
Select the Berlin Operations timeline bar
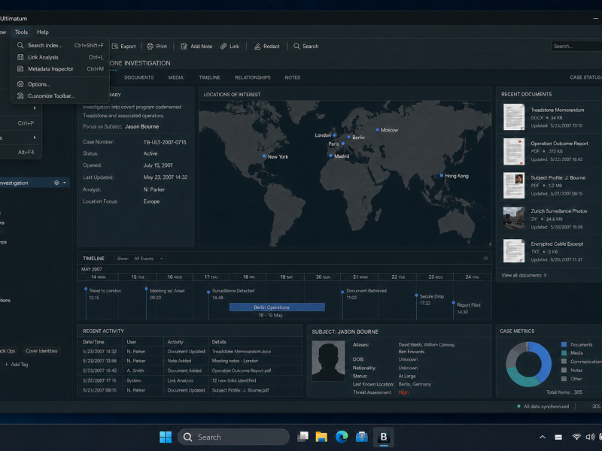click(x=277, y=307)
